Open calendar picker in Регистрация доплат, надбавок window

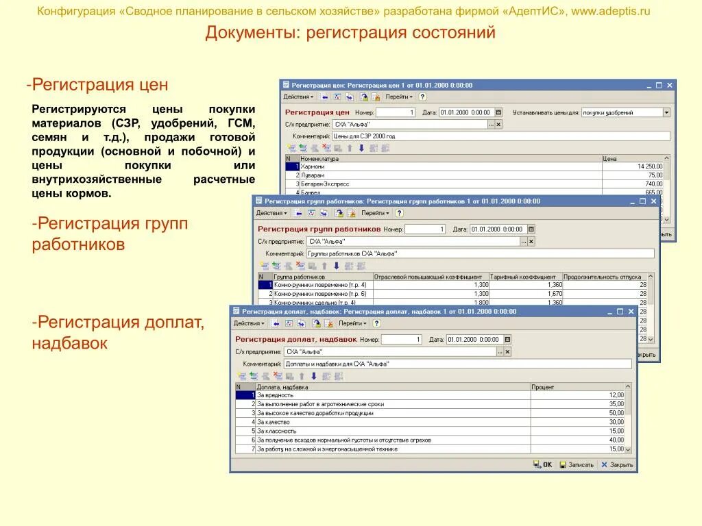tap(507, 340)
